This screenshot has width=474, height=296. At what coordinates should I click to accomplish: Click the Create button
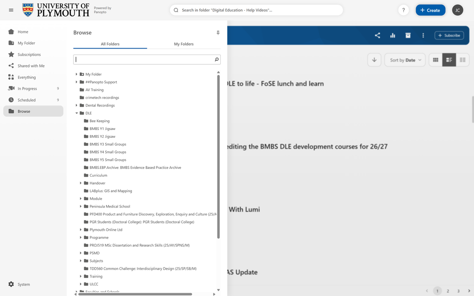(430, 10)
